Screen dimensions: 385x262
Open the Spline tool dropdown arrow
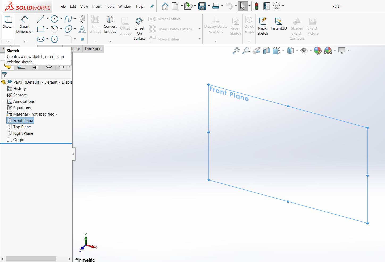(75, 19)
